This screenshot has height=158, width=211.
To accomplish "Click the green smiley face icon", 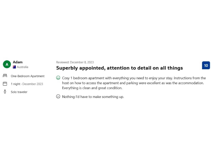I will 58,78.
